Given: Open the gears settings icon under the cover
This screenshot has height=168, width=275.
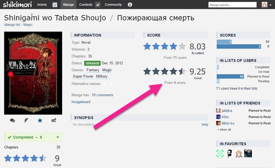Looking at the screenshot, I should [x=54, y=121].
